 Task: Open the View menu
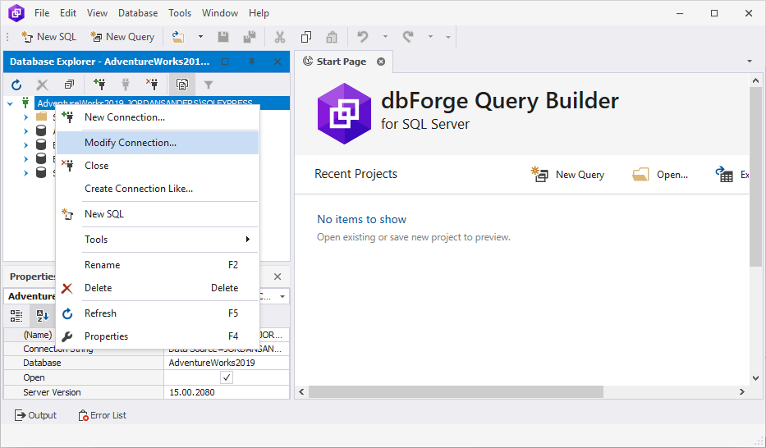tap(97, 13)
